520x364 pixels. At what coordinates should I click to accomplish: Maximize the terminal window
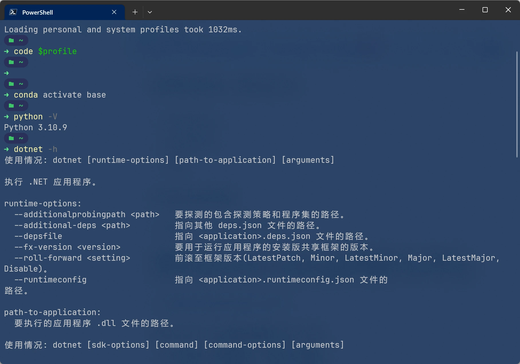click(x=485, y=10)
